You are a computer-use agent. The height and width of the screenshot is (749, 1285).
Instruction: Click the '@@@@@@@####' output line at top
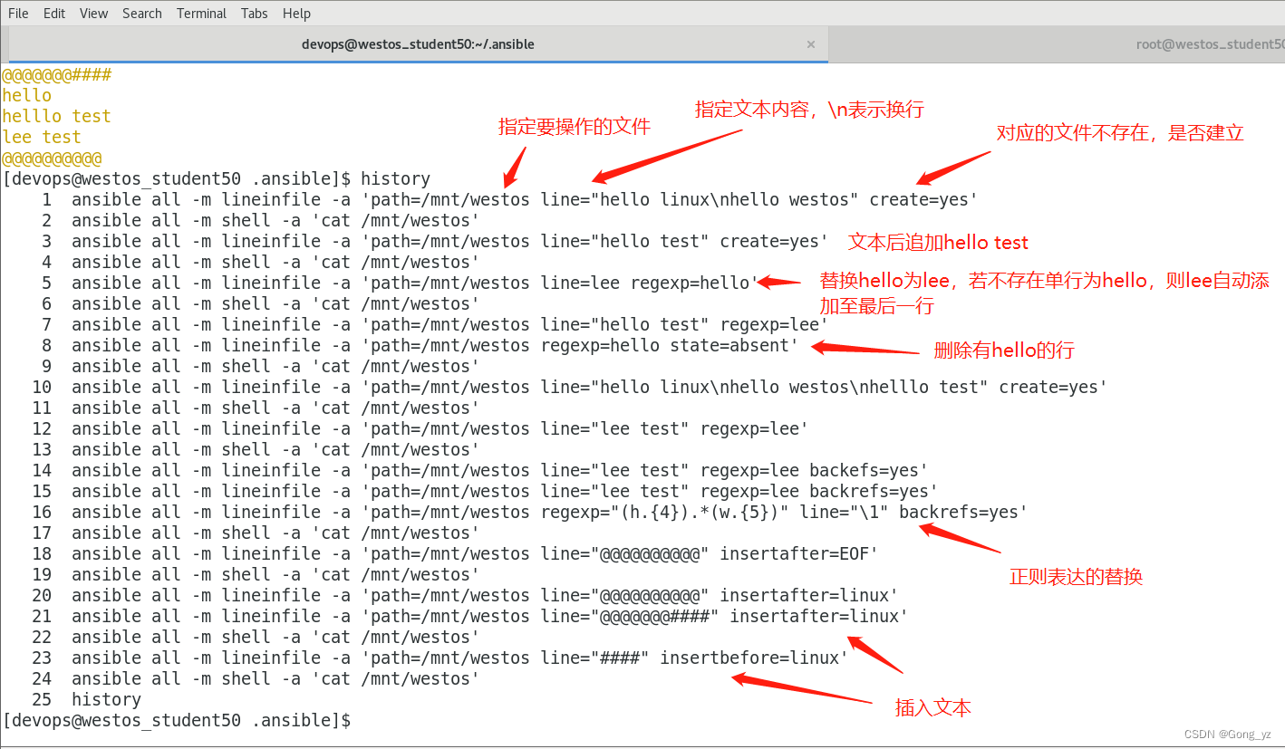pyautogui.click(x=56, y=74)
